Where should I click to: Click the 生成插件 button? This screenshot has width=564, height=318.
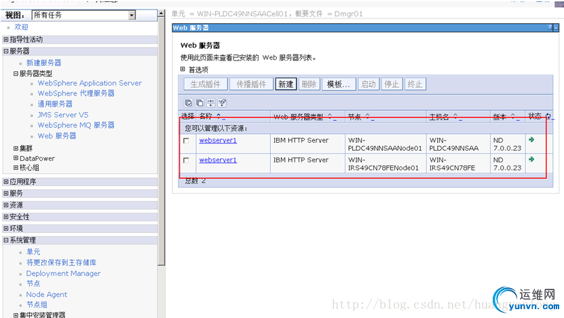point(206,84)
